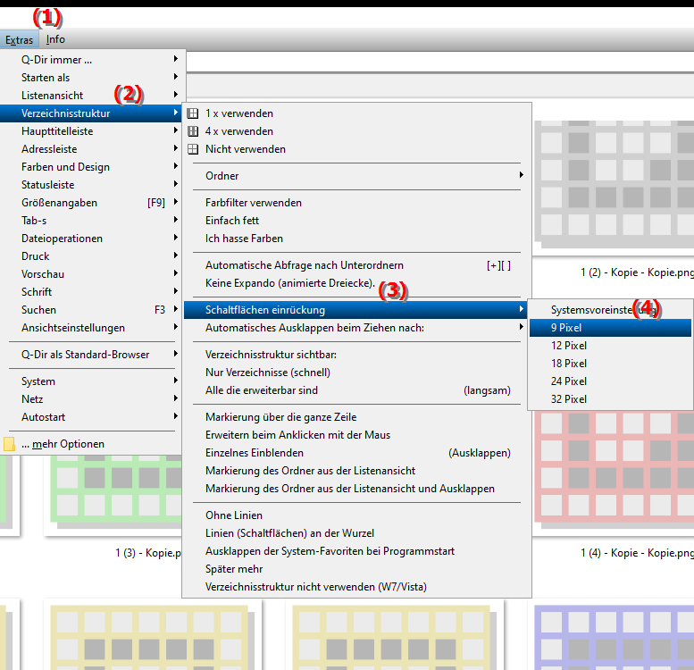The height and width of the screenshot is (670, 694).
Task: Click the folder icon beside mehr Optionen
Action: 9,444
